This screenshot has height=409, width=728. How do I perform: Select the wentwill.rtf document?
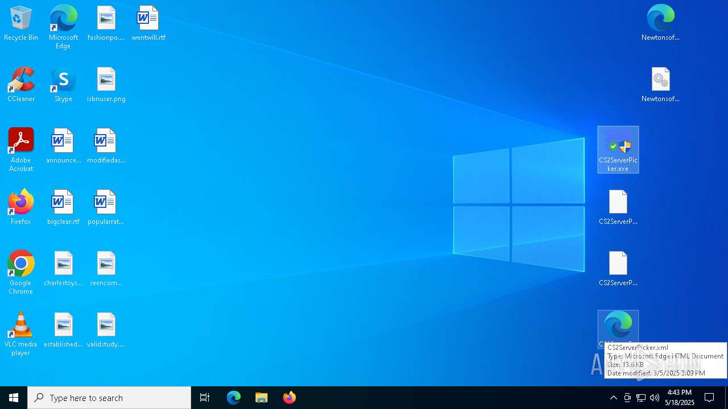click(148, 24)
